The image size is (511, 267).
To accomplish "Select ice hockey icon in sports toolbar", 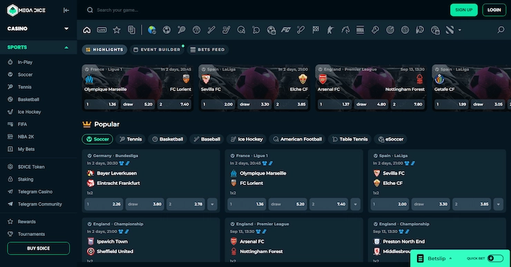I will [226, 30].
